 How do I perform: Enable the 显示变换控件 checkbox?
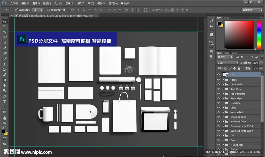[x=48, y=10]
